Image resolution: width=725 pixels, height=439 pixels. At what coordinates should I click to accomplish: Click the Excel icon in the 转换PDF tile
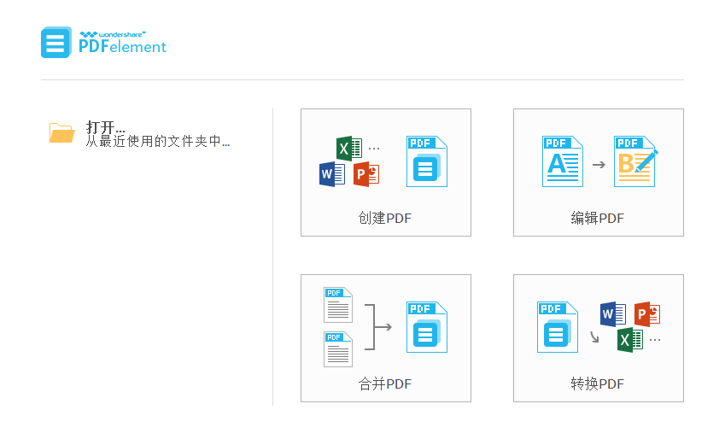(630, 340)
